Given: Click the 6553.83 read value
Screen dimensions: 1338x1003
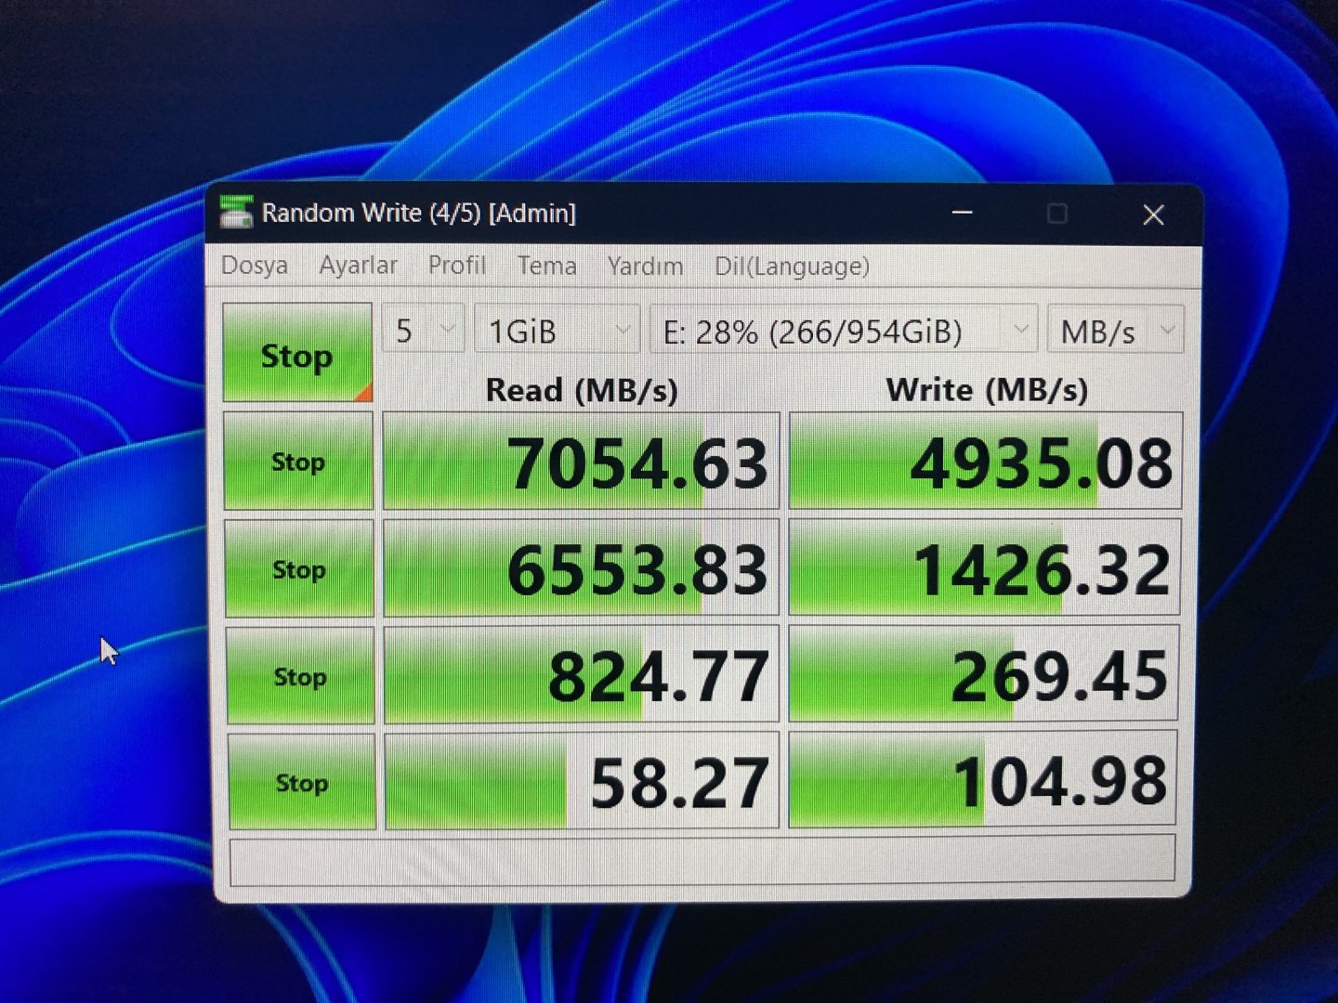Looking at the screenshot, I should pos(581,568).
